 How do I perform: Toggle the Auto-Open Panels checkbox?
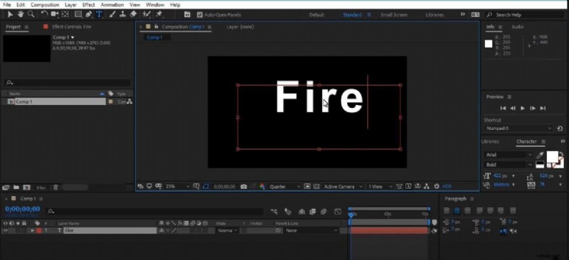click(200, 15)
